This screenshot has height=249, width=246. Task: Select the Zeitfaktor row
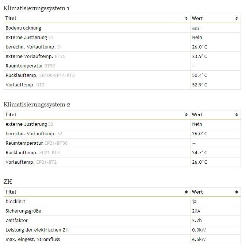pos(122,221)
